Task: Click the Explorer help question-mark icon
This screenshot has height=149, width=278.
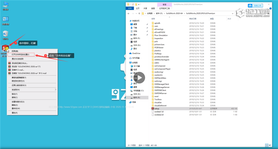Action: click(270, 8)
